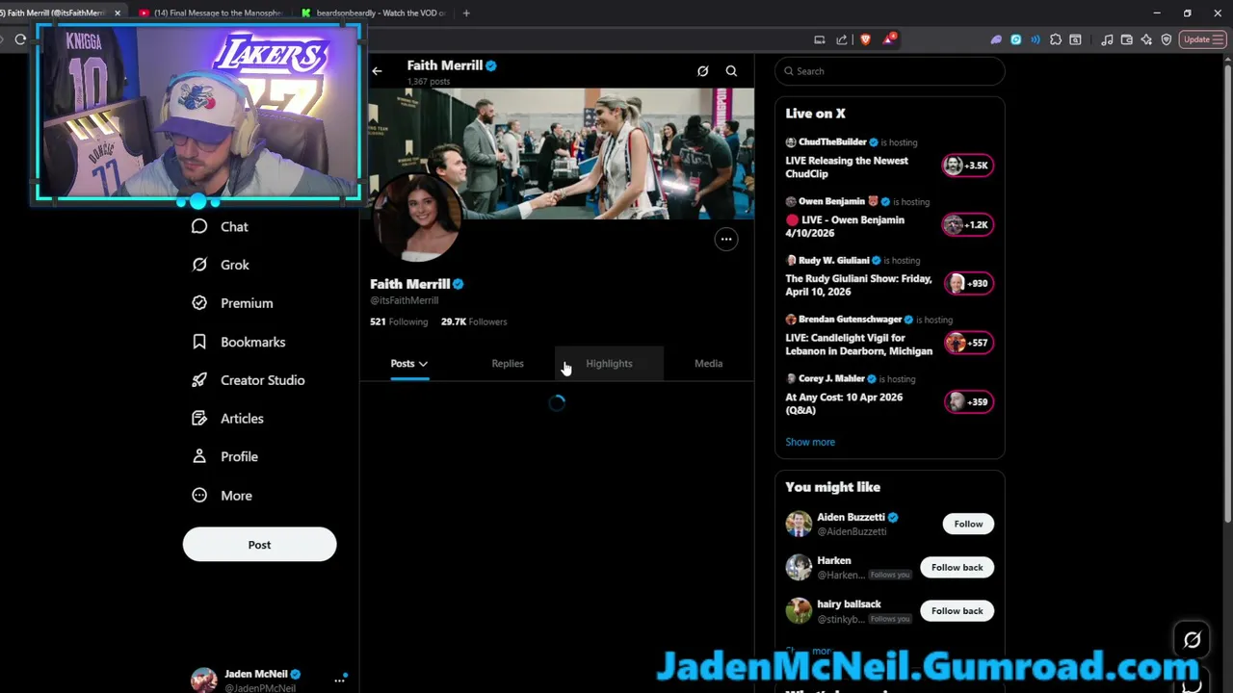Viewport: 1233px width, 693px height.
Task: Click the More circle icon in sidebar
Action: (199, 495)
